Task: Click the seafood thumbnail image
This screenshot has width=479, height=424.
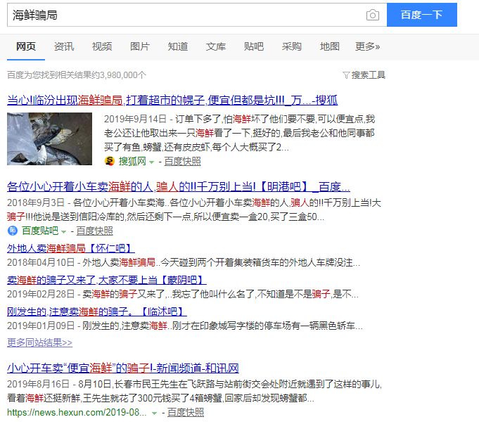Action: pos(49,139)
